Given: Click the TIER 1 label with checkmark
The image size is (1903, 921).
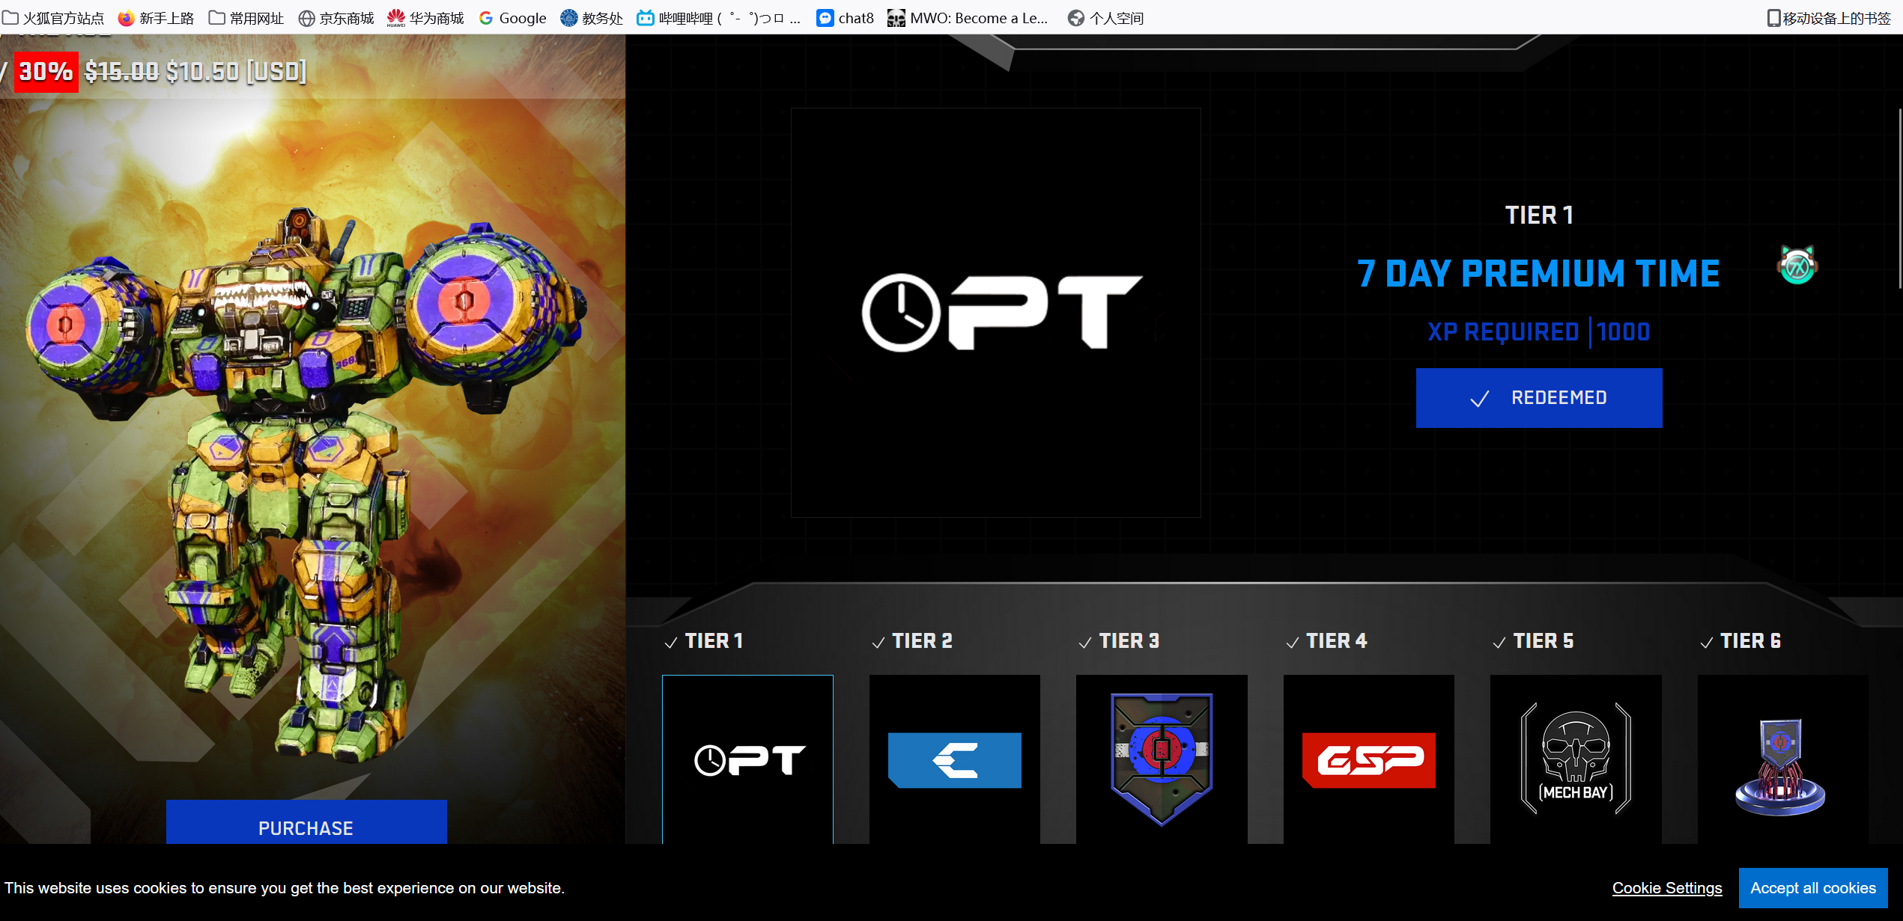Looking at the screenshot, I should pyautogui.click(x=703, y=641).
